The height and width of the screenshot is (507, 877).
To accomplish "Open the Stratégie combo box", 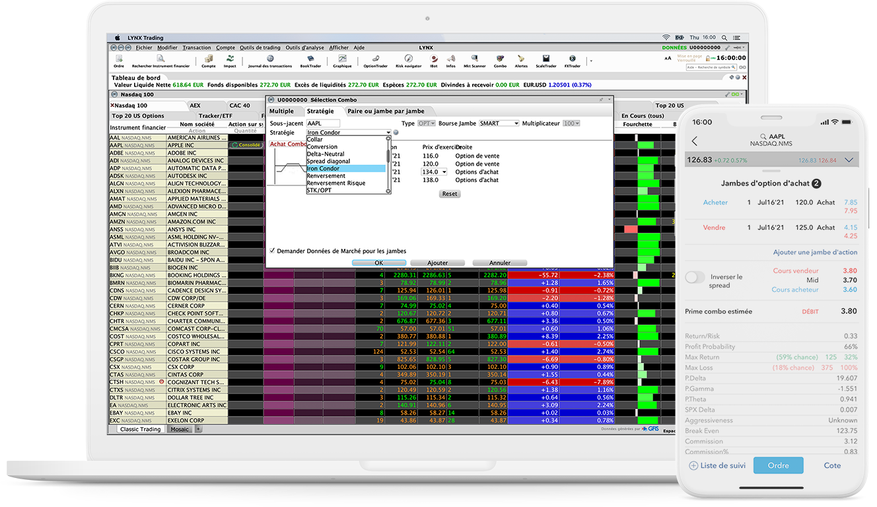I will point(349,133).
